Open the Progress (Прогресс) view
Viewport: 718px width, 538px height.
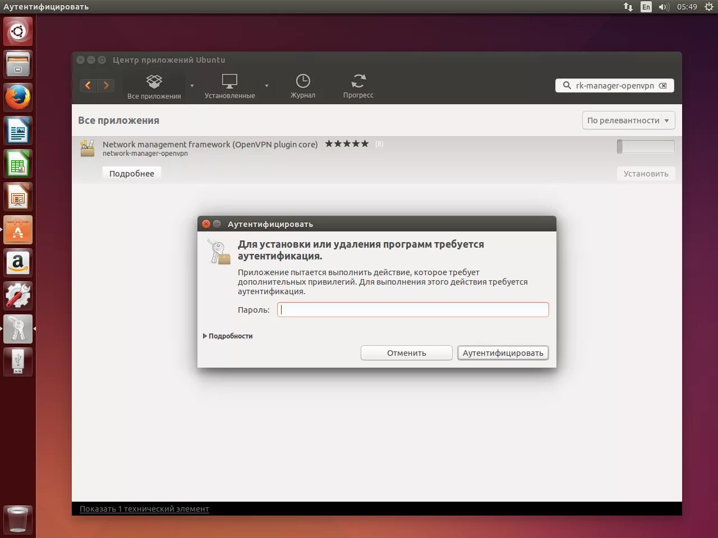click(x=358, y=86)
